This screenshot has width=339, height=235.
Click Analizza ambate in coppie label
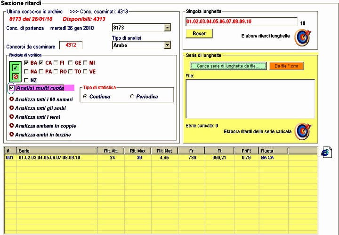point(45,126)
